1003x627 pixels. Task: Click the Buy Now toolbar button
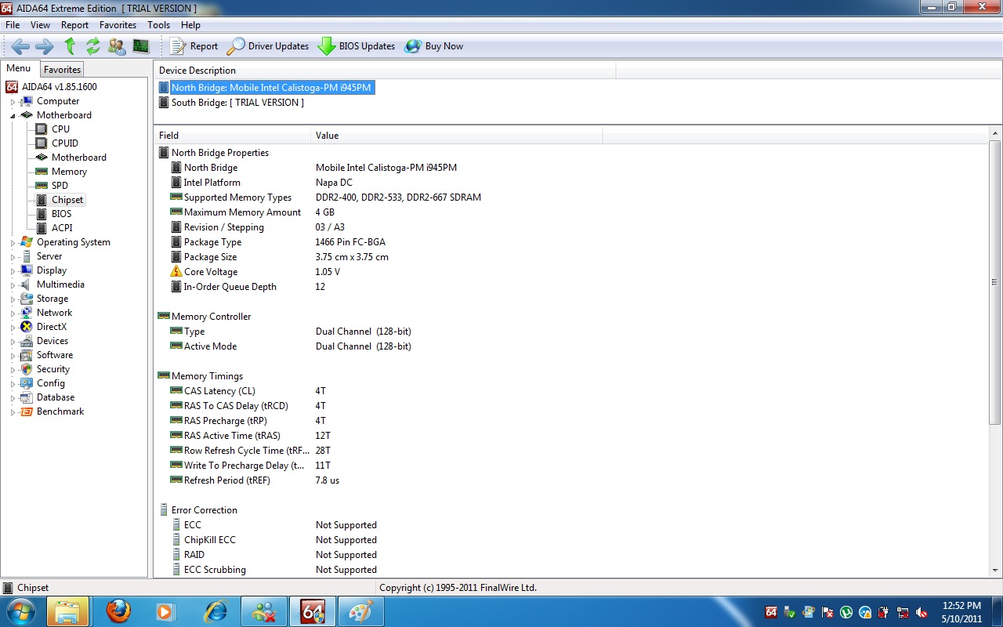click(x=434, y=46)
